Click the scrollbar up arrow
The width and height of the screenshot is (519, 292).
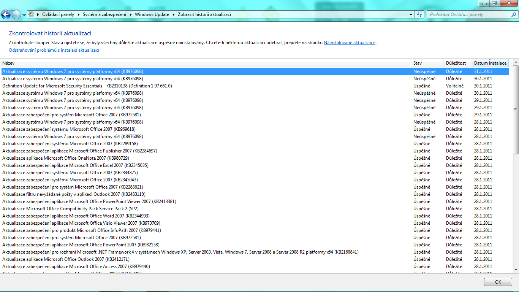click(x=516, y=62)
